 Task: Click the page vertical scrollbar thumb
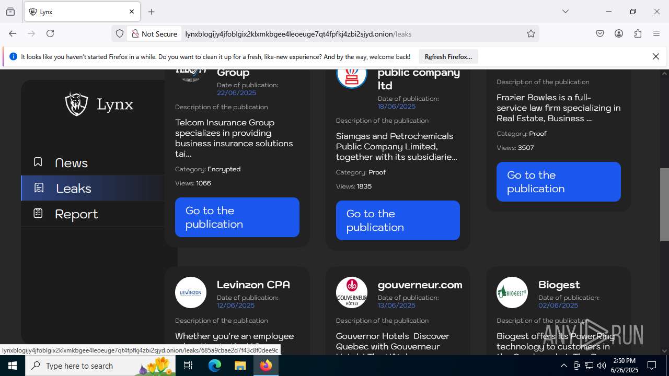[664, 205]
